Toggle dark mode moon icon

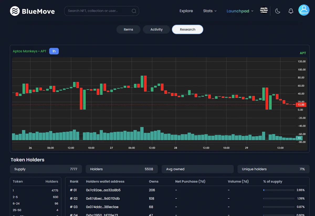(x=278, y=11)
